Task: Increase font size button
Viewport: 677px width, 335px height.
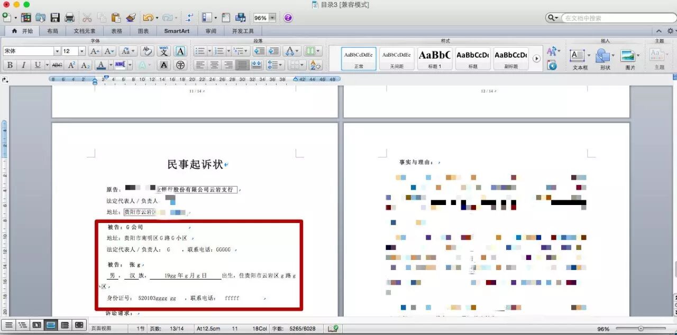Action: point(95,51)
